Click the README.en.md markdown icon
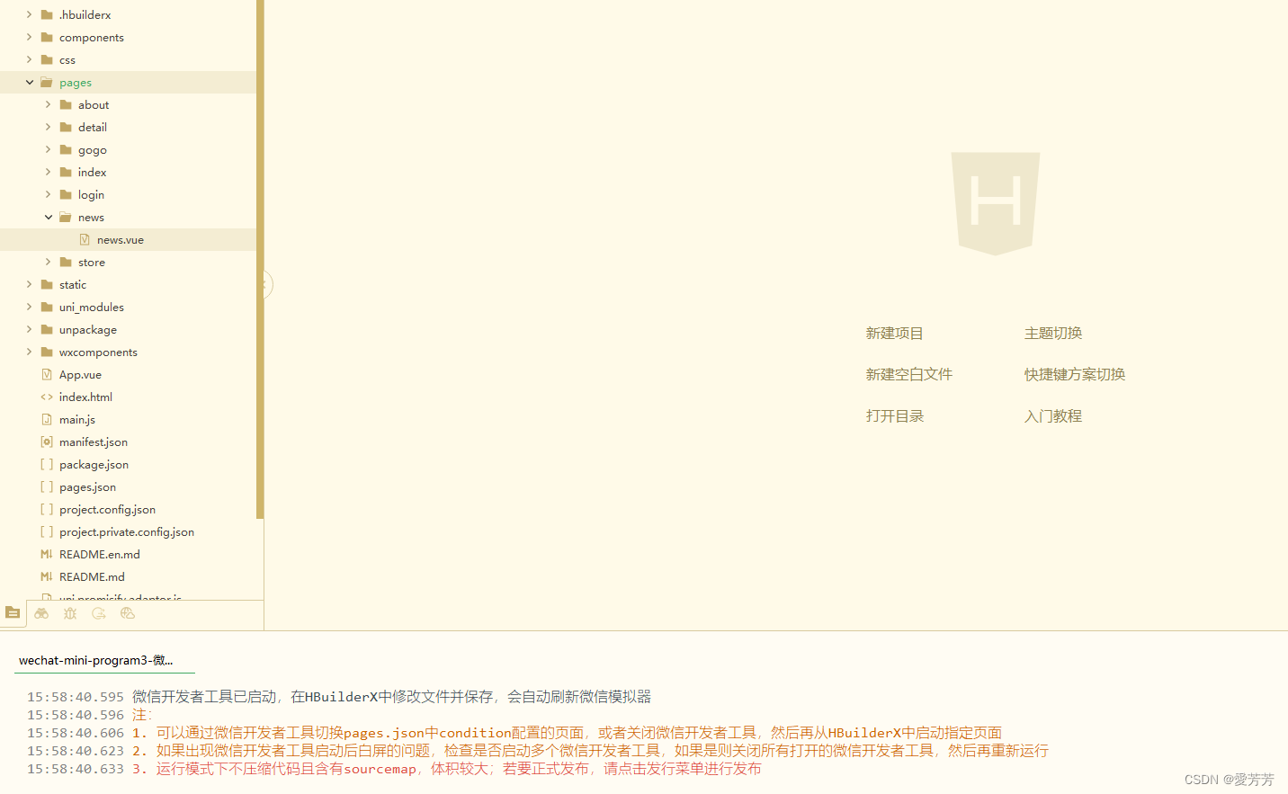The height and width of the screenshot is (794, 1288). [x=47, y=554]
